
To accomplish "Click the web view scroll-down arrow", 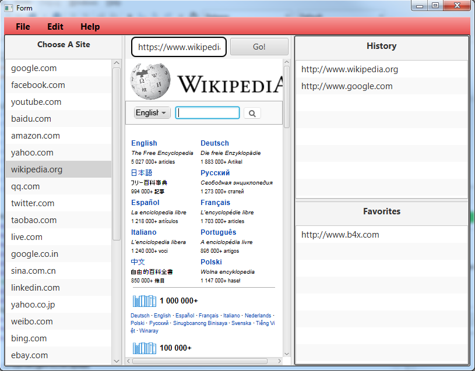I will coord(287,354).
